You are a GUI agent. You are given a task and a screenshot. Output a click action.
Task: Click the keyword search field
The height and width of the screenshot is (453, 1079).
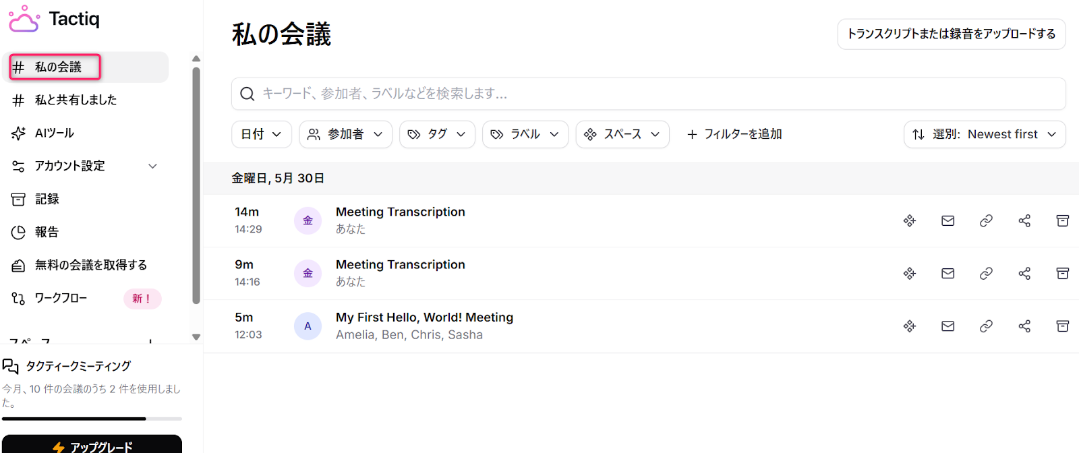click(x=647, y=94)
